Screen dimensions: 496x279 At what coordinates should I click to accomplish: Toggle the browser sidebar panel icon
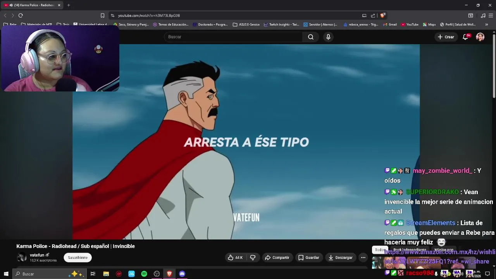[x=470, y=15]
